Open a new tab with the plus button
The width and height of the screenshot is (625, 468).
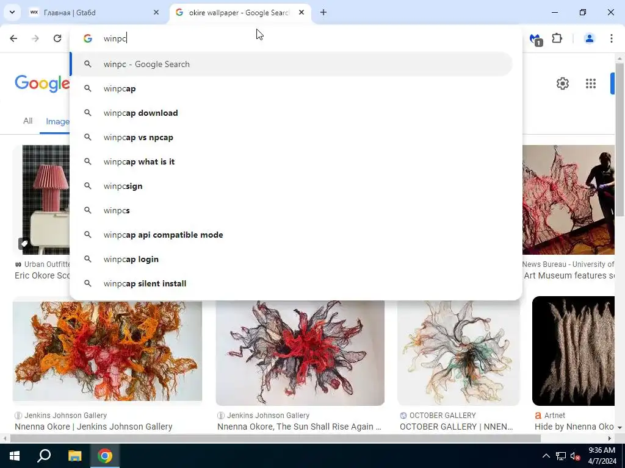pyautogui.click(x=323, y=13)
